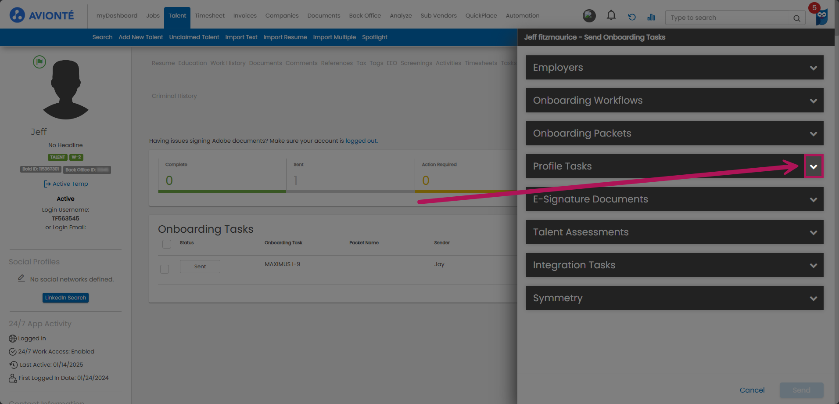
Task: Open the Analyze menu
Action: click(401, 15)
